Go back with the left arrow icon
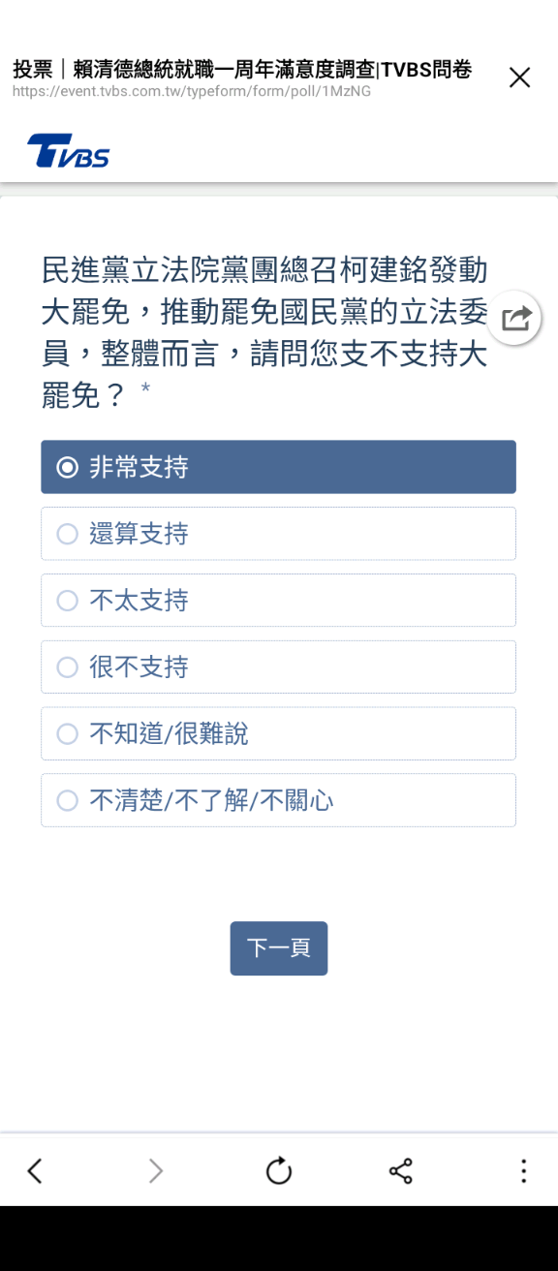Image resolution: width=558 pixels, height=1271 pixels. click(35, 1171)
